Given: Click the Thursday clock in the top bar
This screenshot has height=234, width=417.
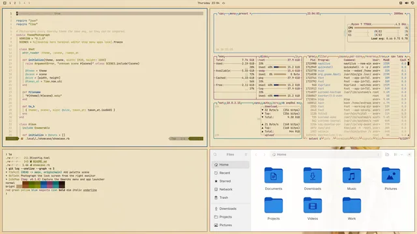Looking at the screenshot, I should point(208,3).
